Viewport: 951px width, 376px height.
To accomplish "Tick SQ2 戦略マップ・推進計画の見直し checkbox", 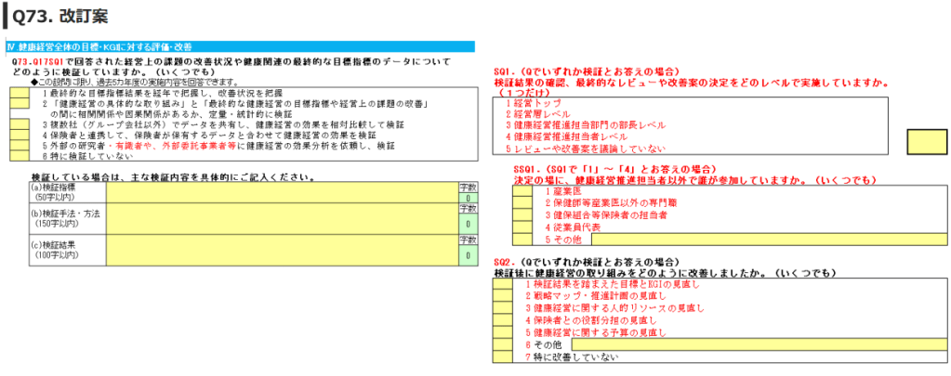I will point(501,295).
